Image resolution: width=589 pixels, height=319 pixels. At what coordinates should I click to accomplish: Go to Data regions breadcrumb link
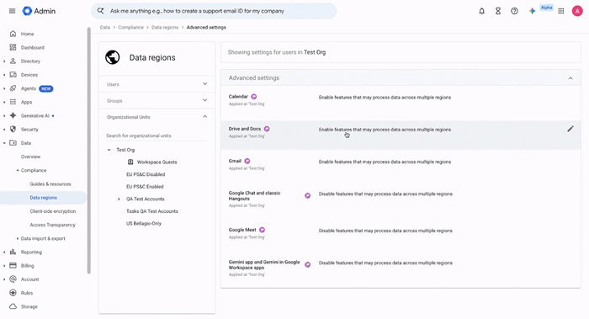[x=165, y=28]
